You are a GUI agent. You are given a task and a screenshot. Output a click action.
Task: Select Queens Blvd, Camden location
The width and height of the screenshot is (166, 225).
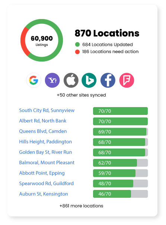[43, 131]
